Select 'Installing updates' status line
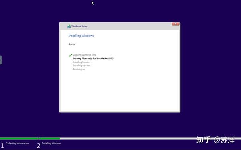 82,66
